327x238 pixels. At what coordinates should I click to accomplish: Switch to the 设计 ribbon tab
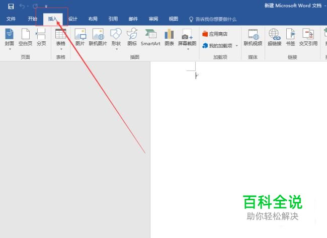73,19
